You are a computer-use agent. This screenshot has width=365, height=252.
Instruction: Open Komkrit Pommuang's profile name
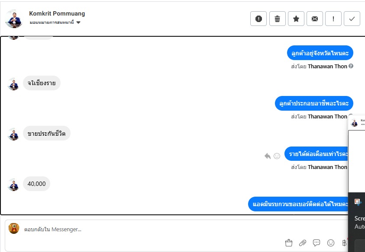pos(57,13)
